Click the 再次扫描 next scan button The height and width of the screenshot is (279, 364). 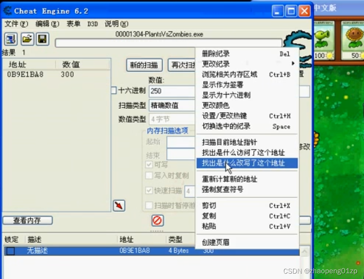(182, 65)
